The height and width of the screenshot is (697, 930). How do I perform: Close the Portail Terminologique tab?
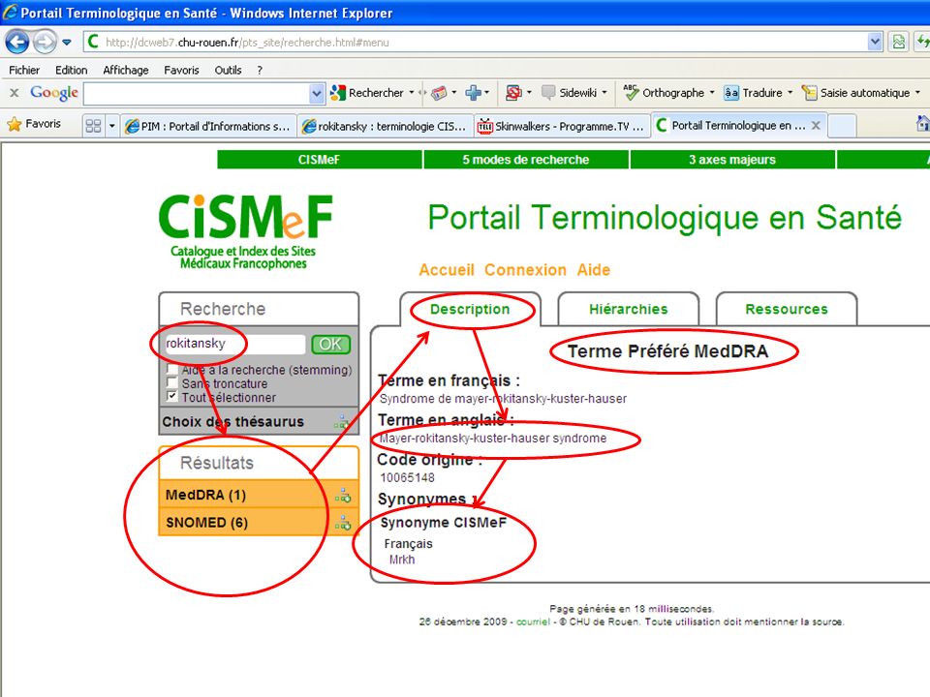pyautogui.click(x=816, y=125)
